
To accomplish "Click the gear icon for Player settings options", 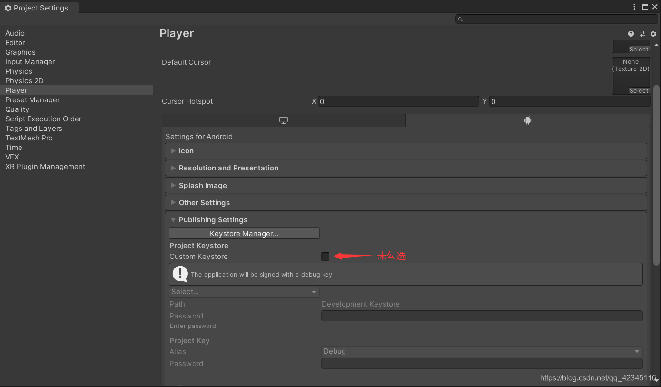I will pyautogui.click(x=653, y=34).
